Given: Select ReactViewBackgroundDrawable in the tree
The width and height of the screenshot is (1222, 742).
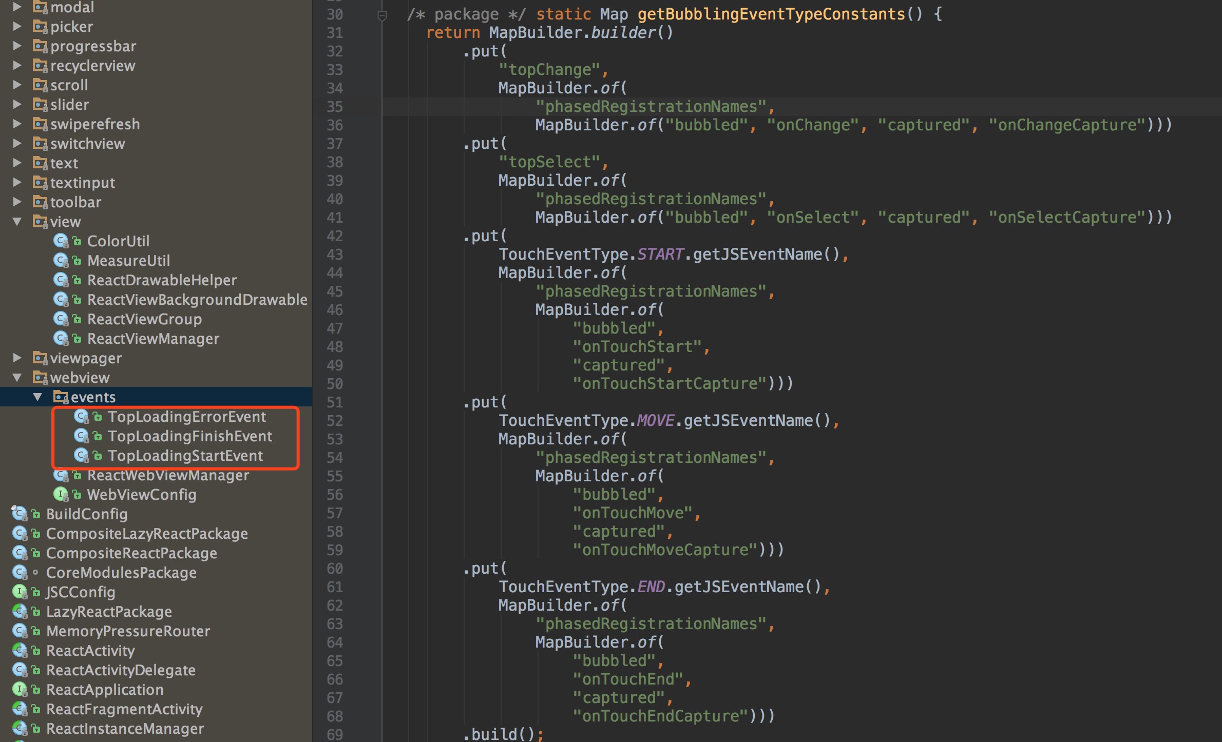Looking at the screenshot, I should (197, 299).
